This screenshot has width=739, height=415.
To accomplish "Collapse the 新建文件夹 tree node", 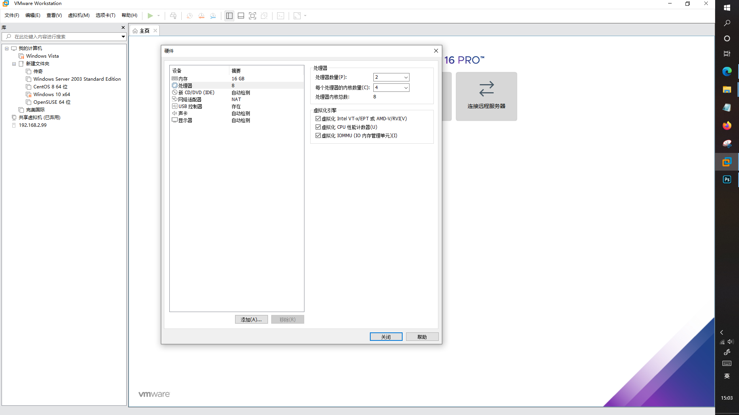I will pos(14,64).
